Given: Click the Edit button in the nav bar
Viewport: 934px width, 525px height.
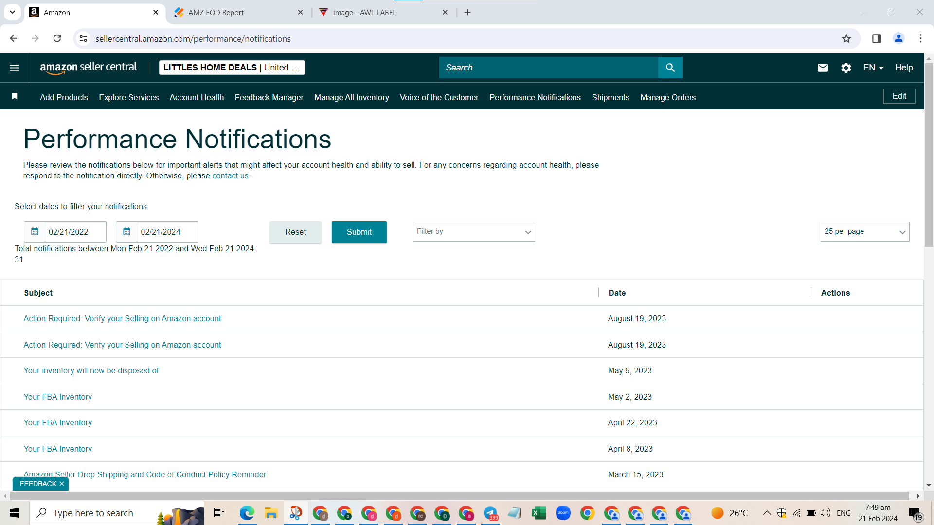Looking at the screenshot, I should pos(899,96).
